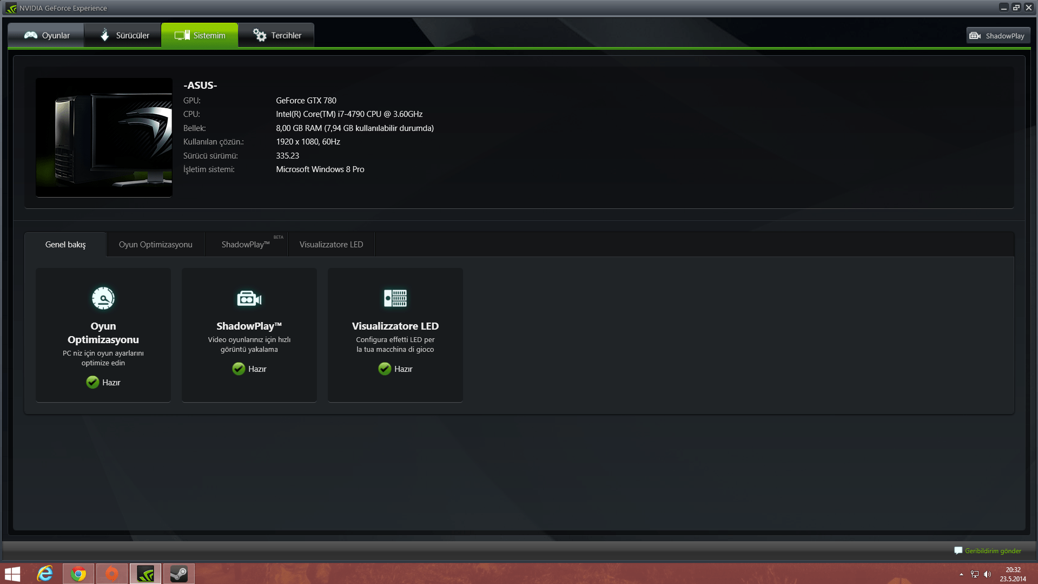This screenshot has width=1038, height=584.
Task: Click the gears icon on Tercihler tab
Action: tap(260, 35)
